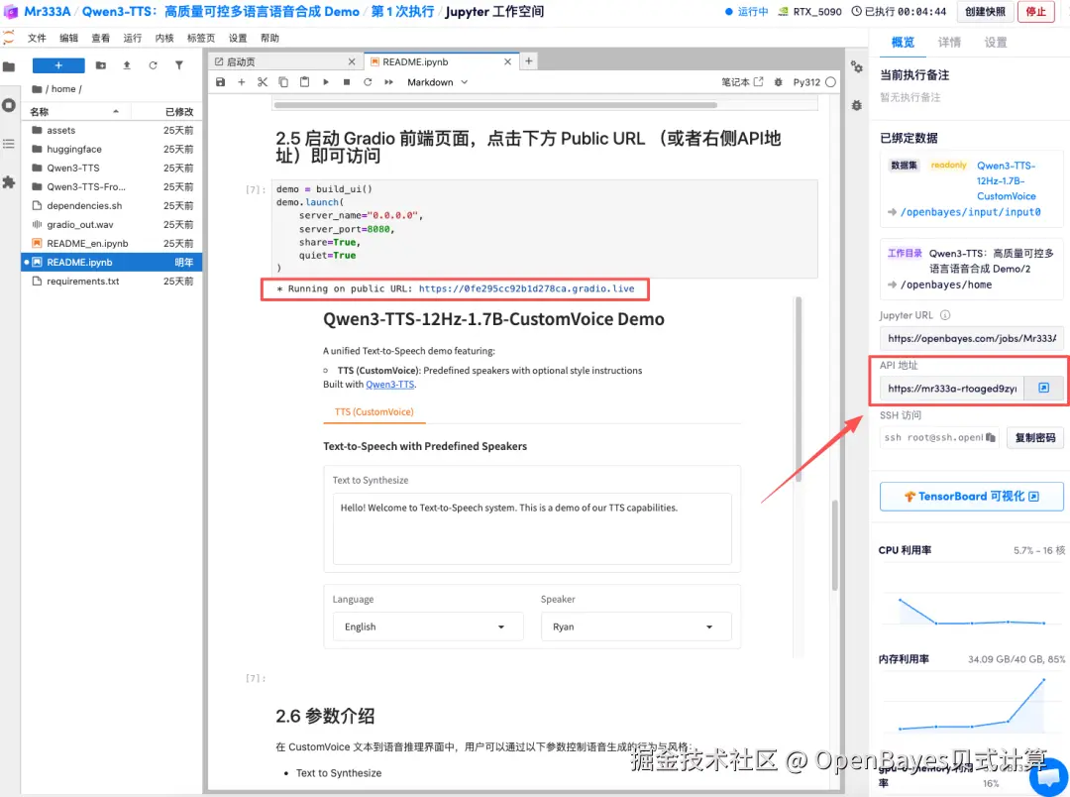Viewport: 1070px width, 797px height.
Task: Open the assets folder
Action: point(113,130)
